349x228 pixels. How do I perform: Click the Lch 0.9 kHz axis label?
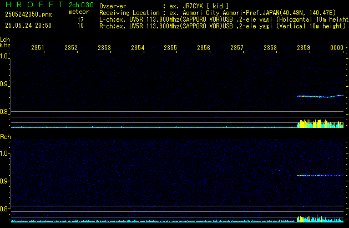point(4,84)
